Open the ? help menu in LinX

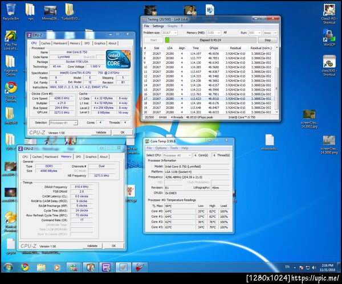[182, 26]
